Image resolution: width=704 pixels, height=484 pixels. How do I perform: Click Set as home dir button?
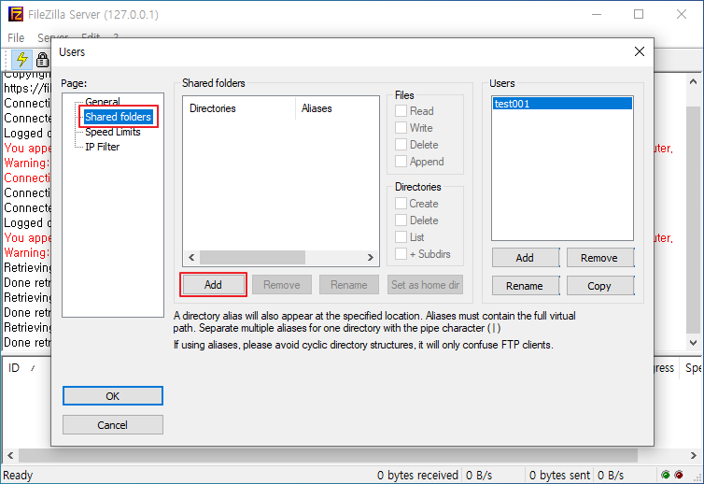click(x=425, y=285)
